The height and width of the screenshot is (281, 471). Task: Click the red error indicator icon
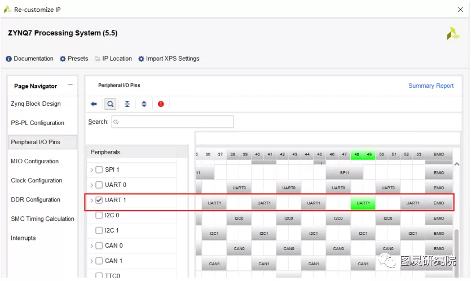pos(161,104)
